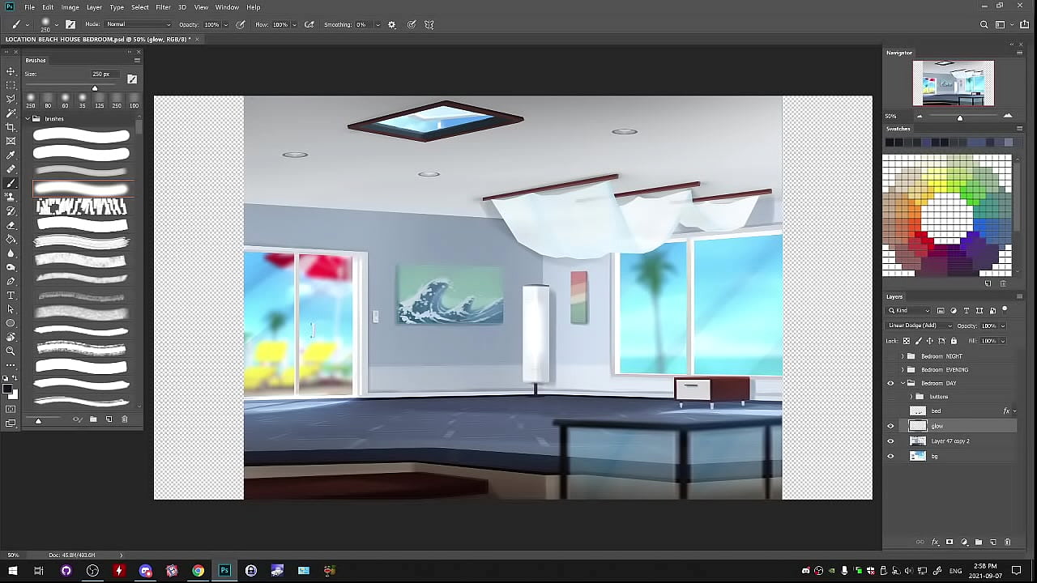The width and height of the screenshot is (1037, 583).
Task: Show the Bedroom NIGHT group
Action: [890, 356]
